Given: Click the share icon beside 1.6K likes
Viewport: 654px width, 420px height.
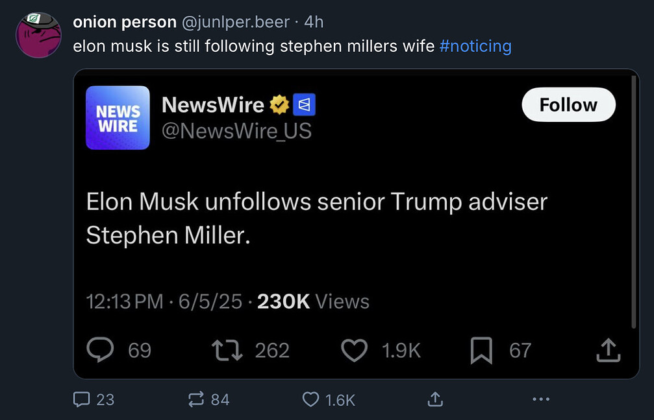Looking at the screenshot, I should coord(434,399).
